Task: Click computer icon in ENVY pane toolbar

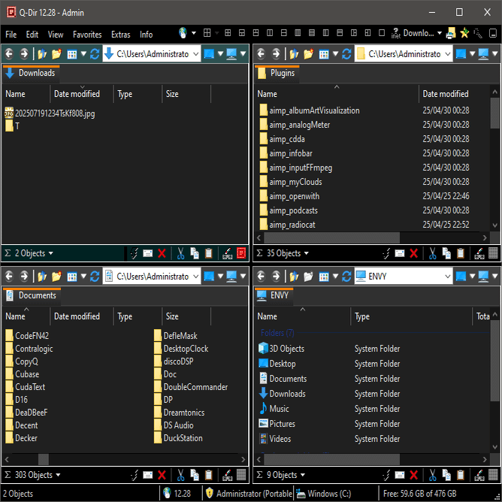Action: [483, 276]
